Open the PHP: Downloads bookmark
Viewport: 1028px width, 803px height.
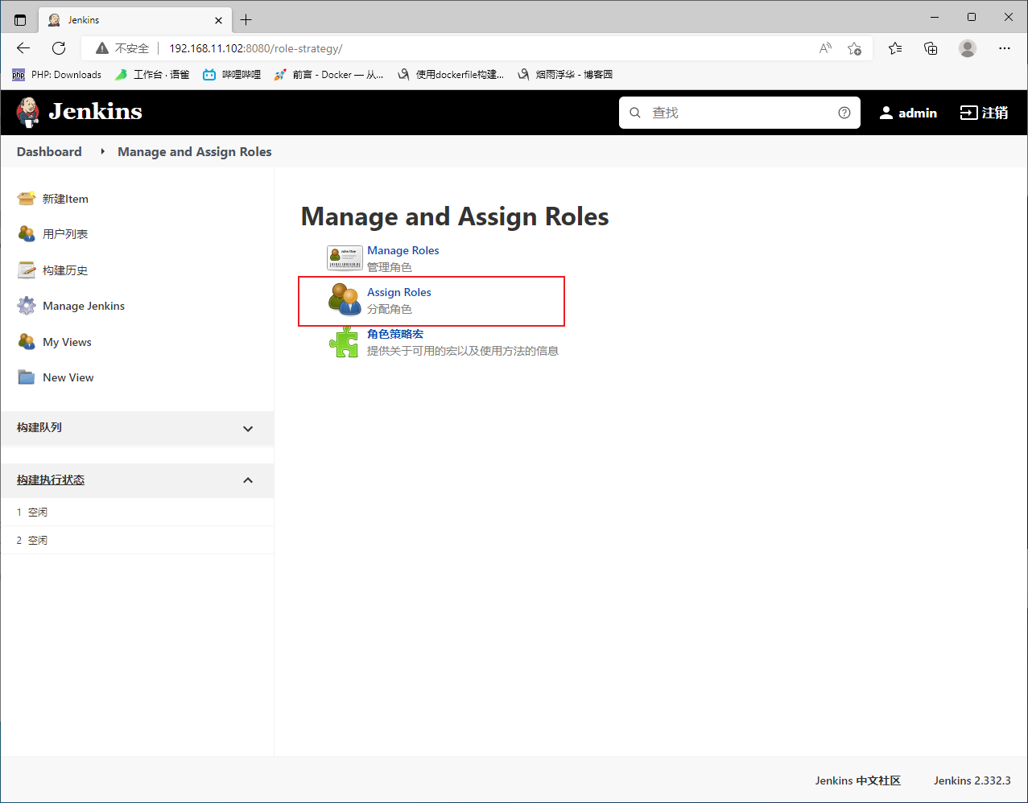tap(57, 75)
